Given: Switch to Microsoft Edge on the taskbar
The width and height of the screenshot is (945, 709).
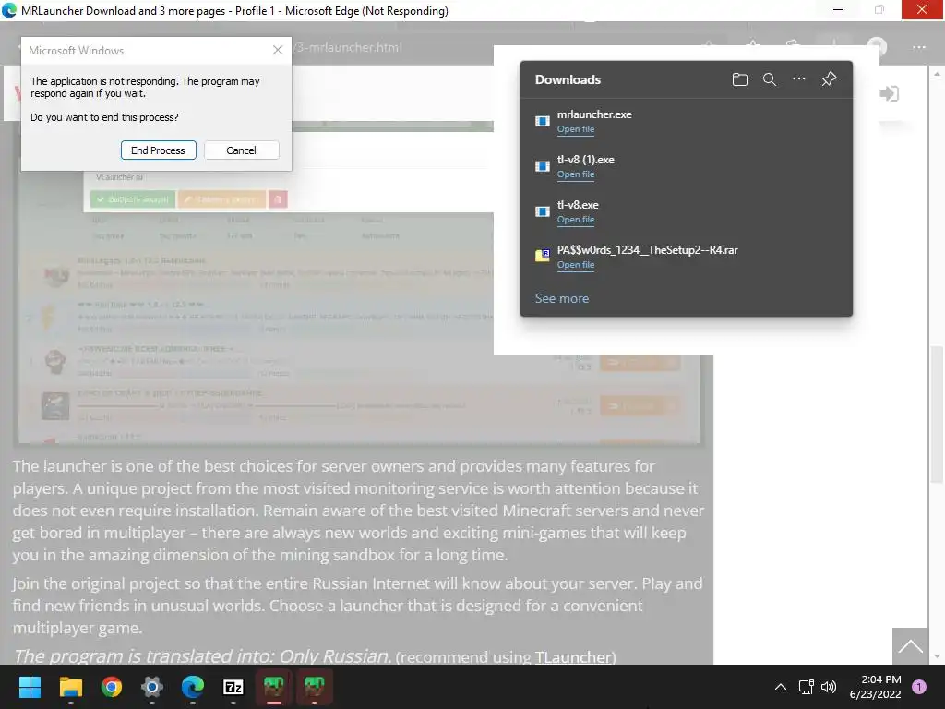Looking at the screenshot, I should tap(193, 687).
